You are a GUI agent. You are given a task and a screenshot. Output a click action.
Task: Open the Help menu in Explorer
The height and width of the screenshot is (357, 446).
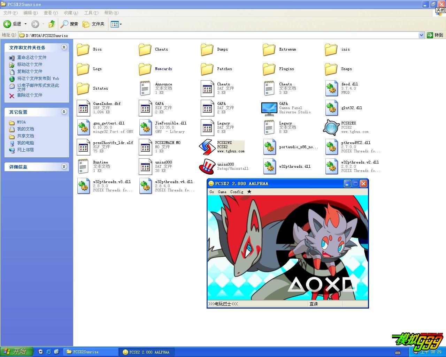pos(111,13)
